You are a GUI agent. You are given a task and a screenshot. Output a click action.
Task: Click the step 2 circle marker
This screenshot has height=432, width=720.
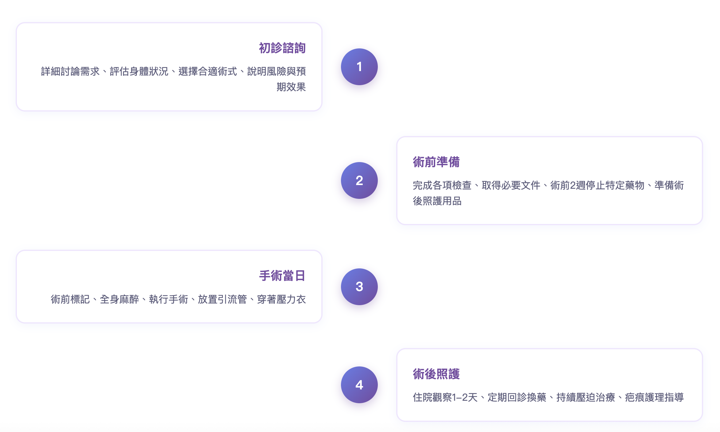(359, 180)
